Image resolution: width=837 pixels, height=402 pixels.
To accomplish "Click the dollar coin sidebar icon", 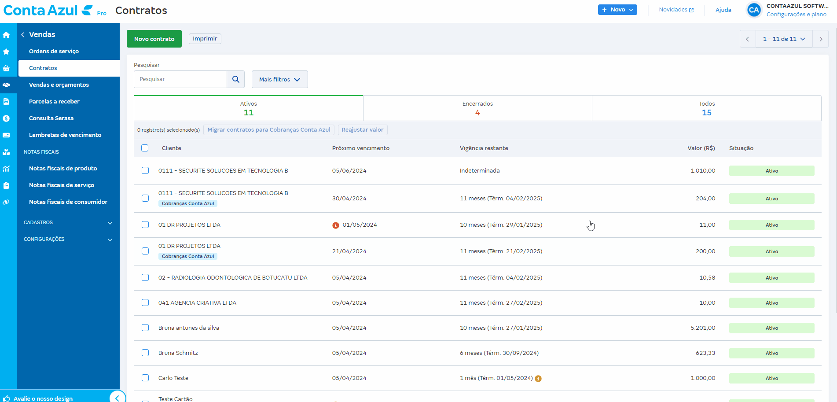I will click(x=6, y=118).
